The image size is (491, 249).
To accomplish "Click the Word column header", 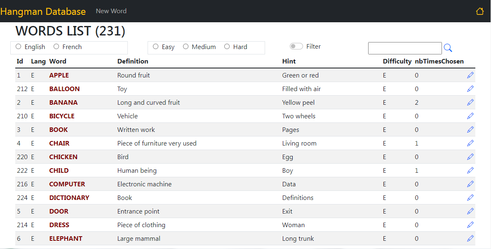I will coord(58,61).
